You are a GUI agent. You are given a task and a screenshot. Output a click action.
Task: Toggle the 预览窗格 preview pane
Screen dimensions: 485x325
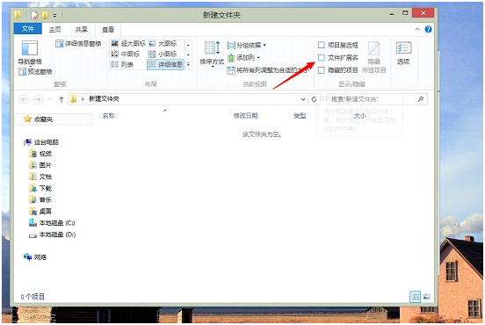point(35,72)
